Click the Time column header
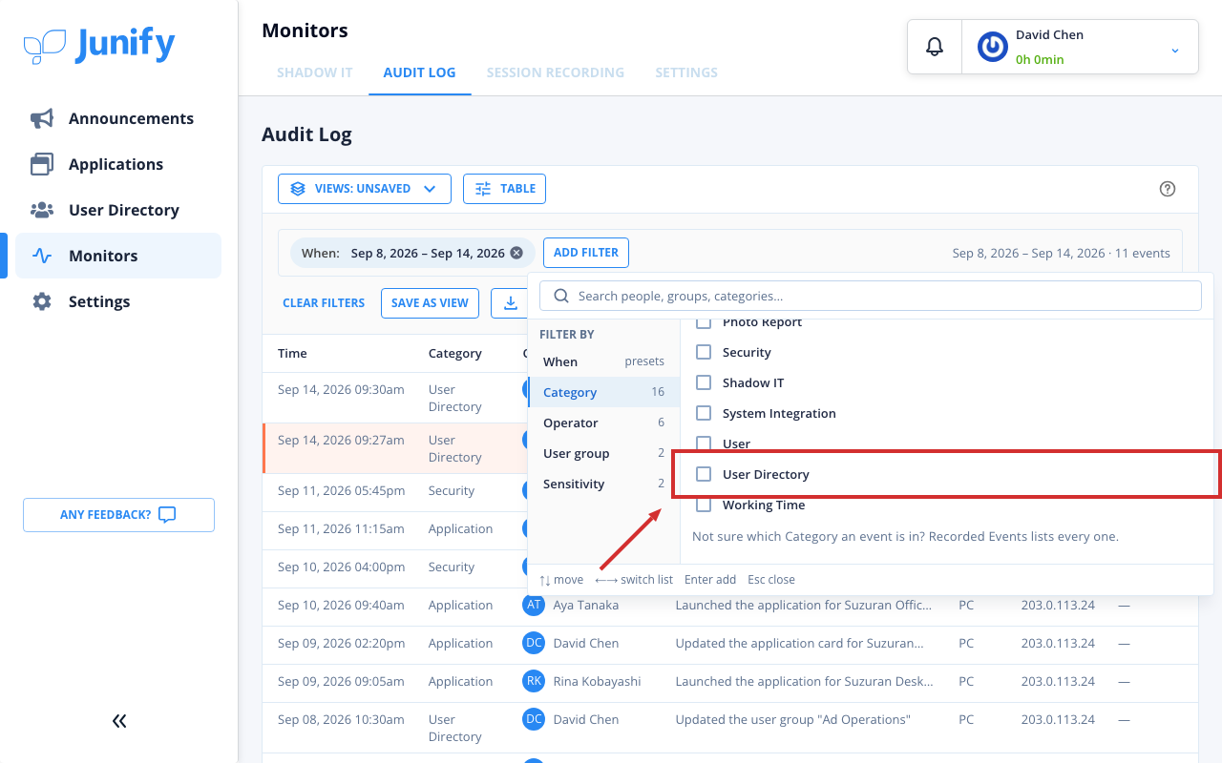The width and height of the screenshot is (1222, 763). click(x=292, y=353)
